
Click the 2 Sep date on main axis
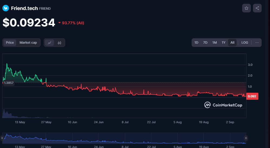[x=230, y=122]
